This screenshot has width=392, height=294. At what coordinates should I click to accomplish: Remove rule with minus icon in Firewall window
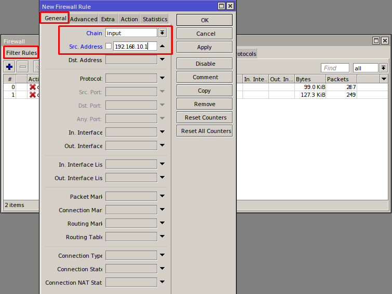tap(23, 67)
